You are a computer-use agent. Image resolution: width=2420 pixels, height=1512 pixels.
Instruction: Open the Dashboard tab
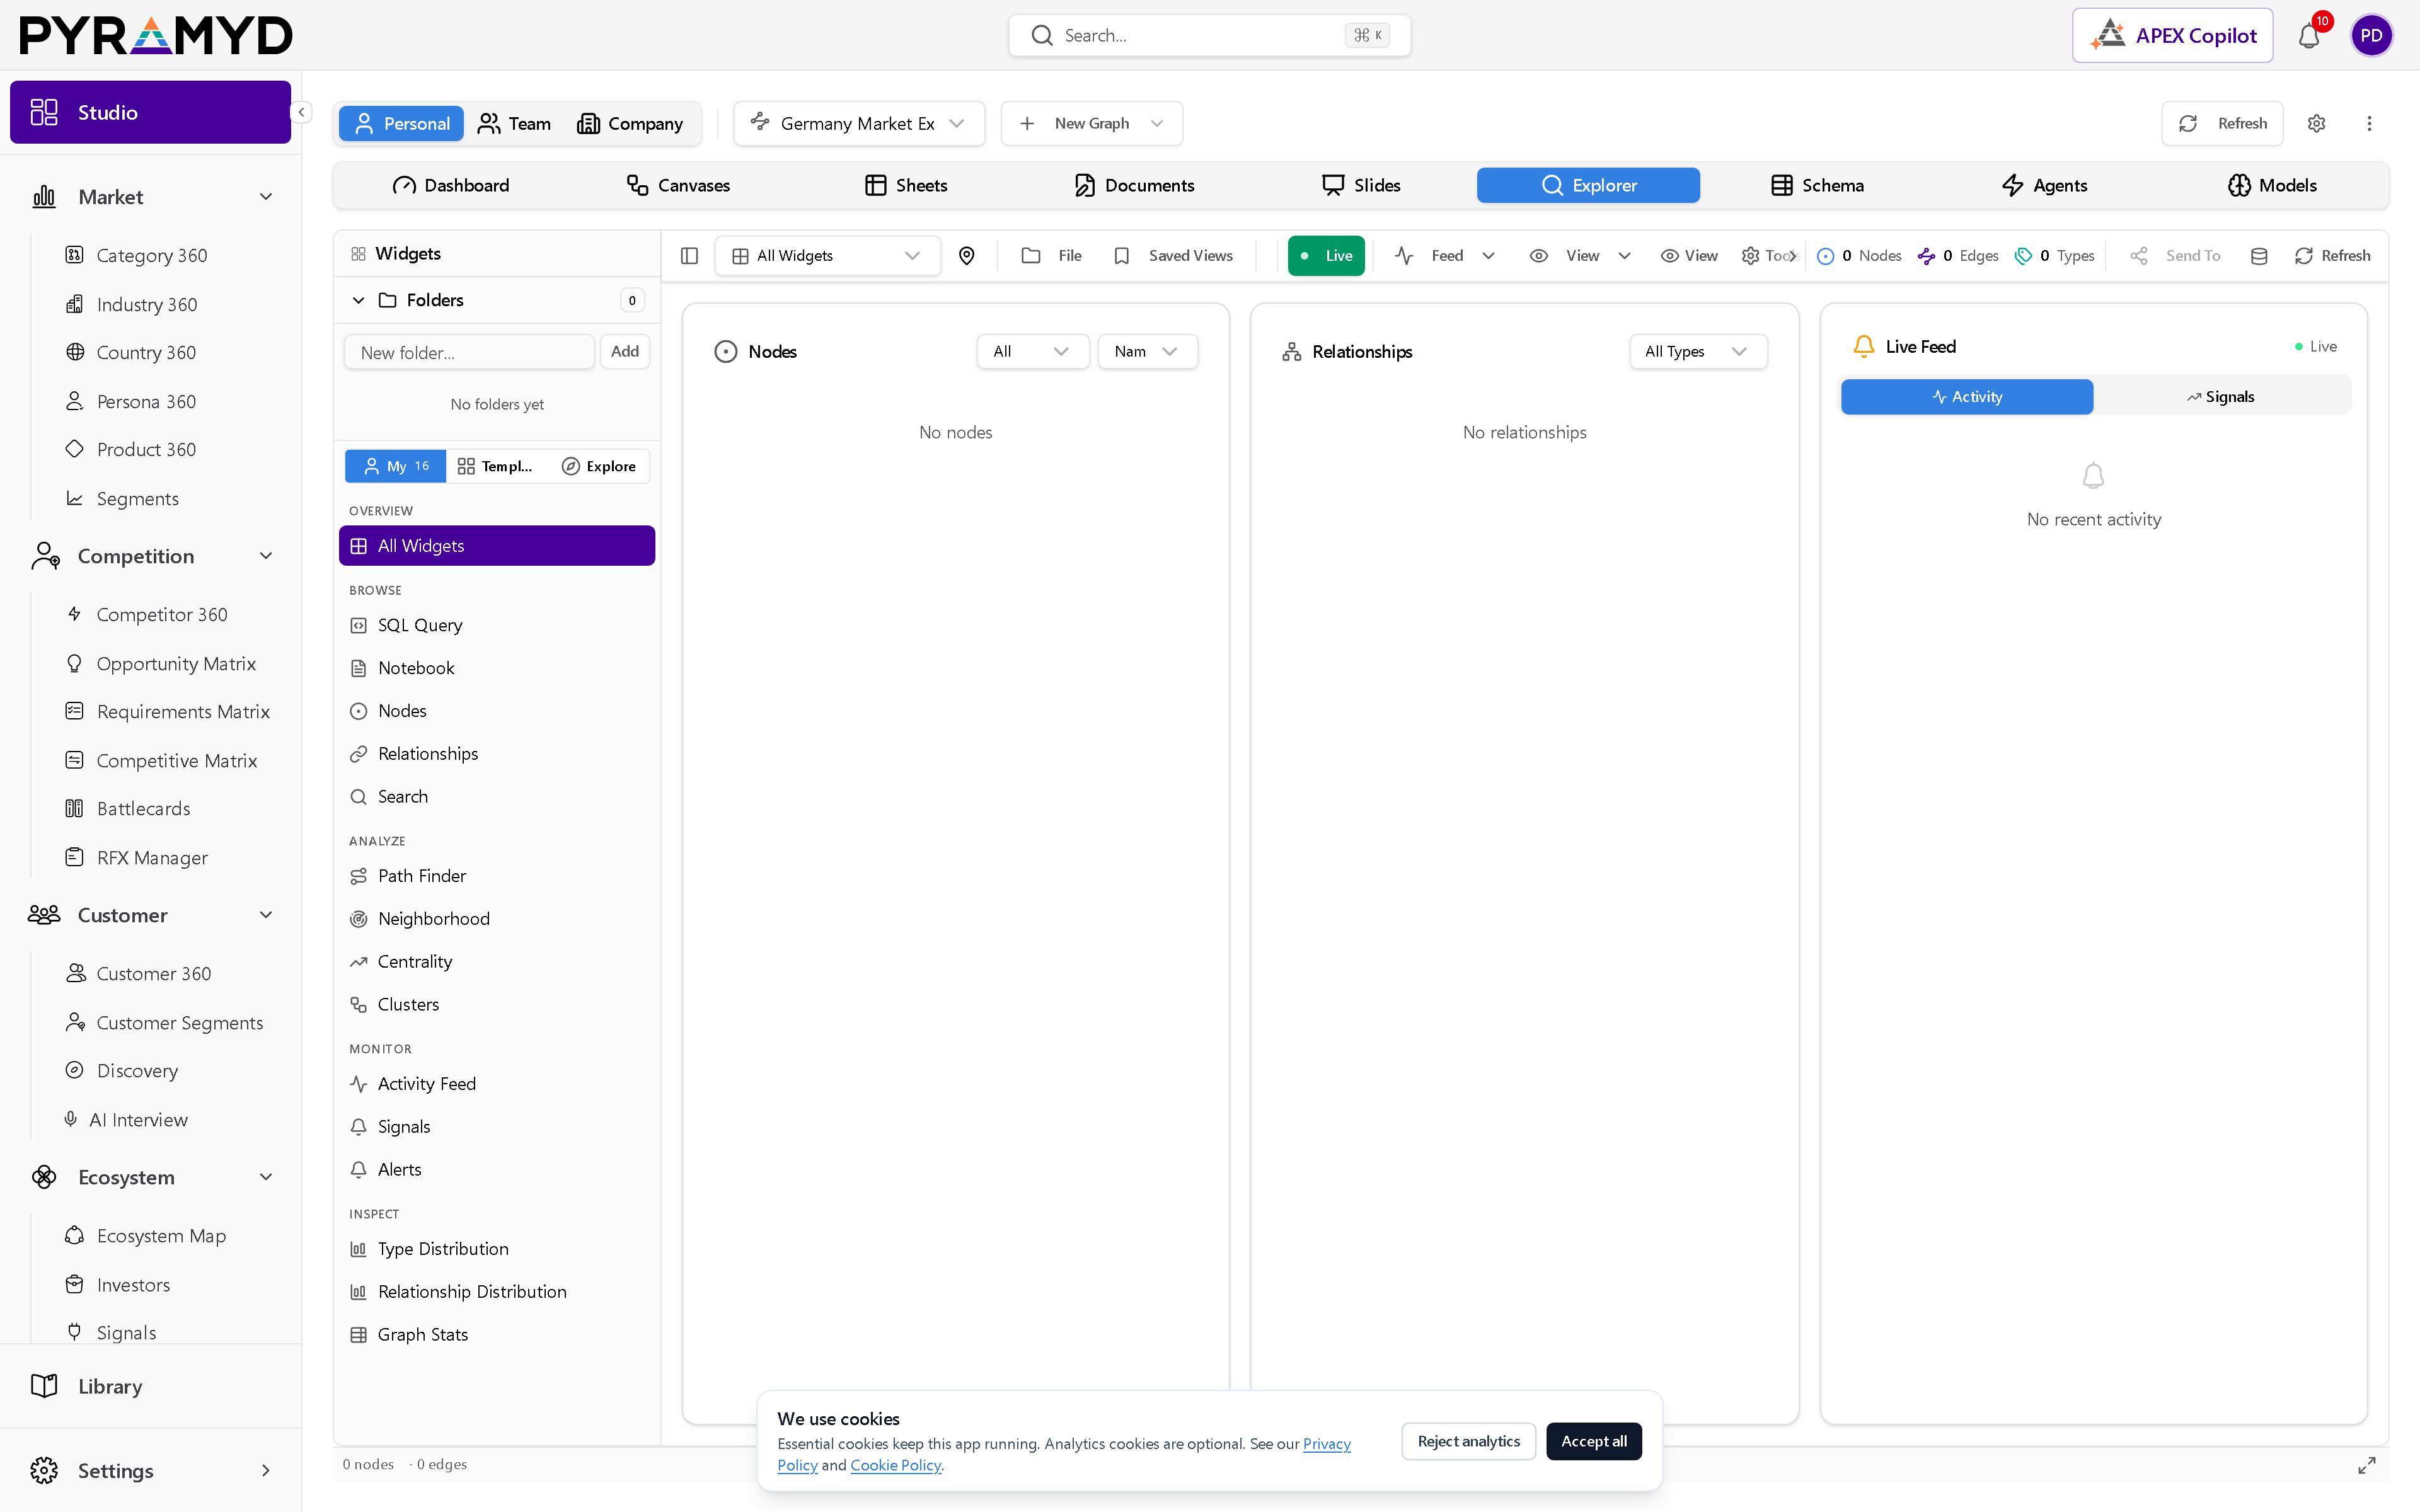pyautogui.click(x=451, y=185)
